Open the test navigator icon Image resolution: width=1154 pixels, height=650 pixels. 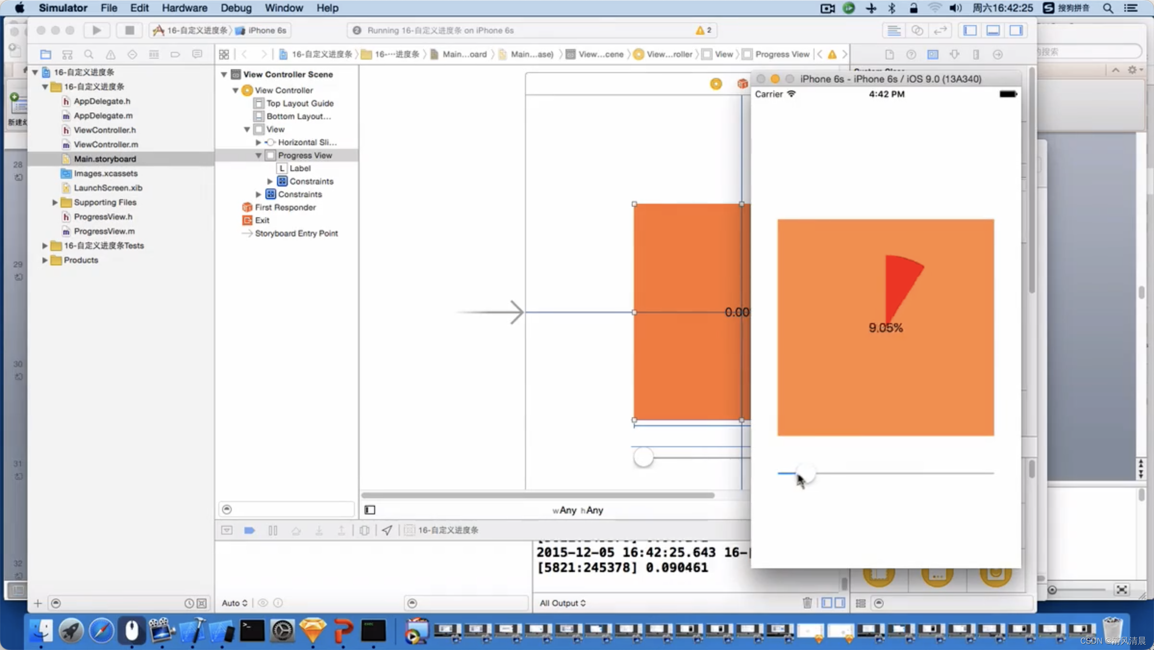[132, 54]
